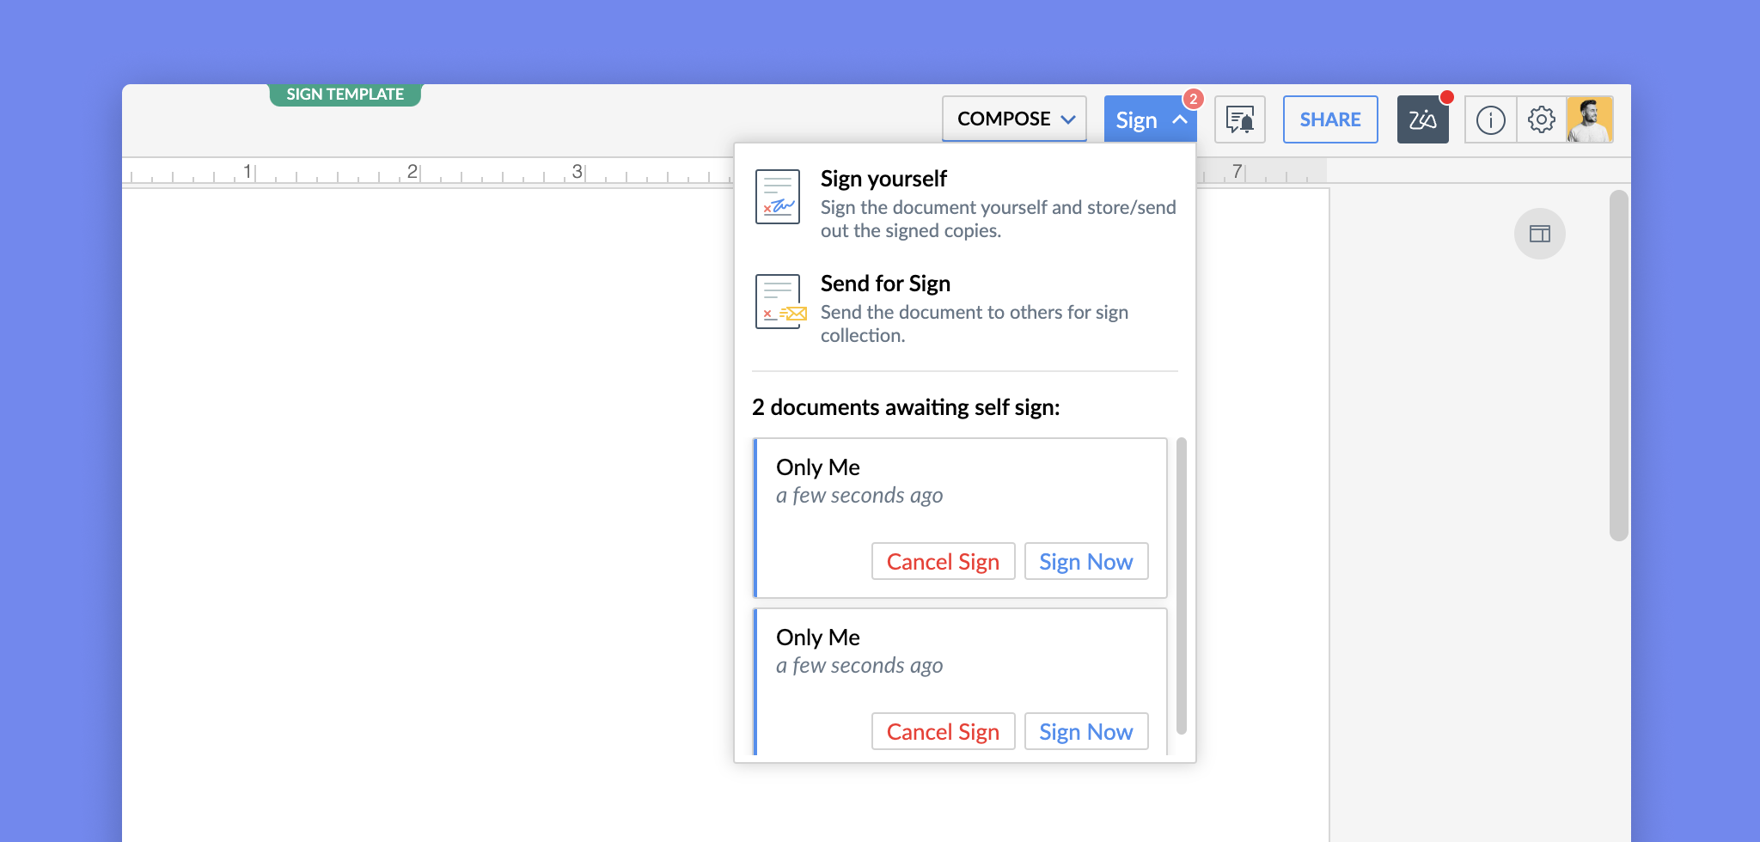Screen dimensions: 1760x842
Task: Open the settings gear icon
Action: pyautogui.click(x=1541, y=119)
